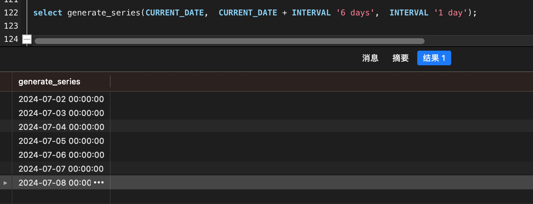Highlight the 2024-07-06 00:00:00 cell
This screenshot has height=204, width=533.
pos(61,155)
